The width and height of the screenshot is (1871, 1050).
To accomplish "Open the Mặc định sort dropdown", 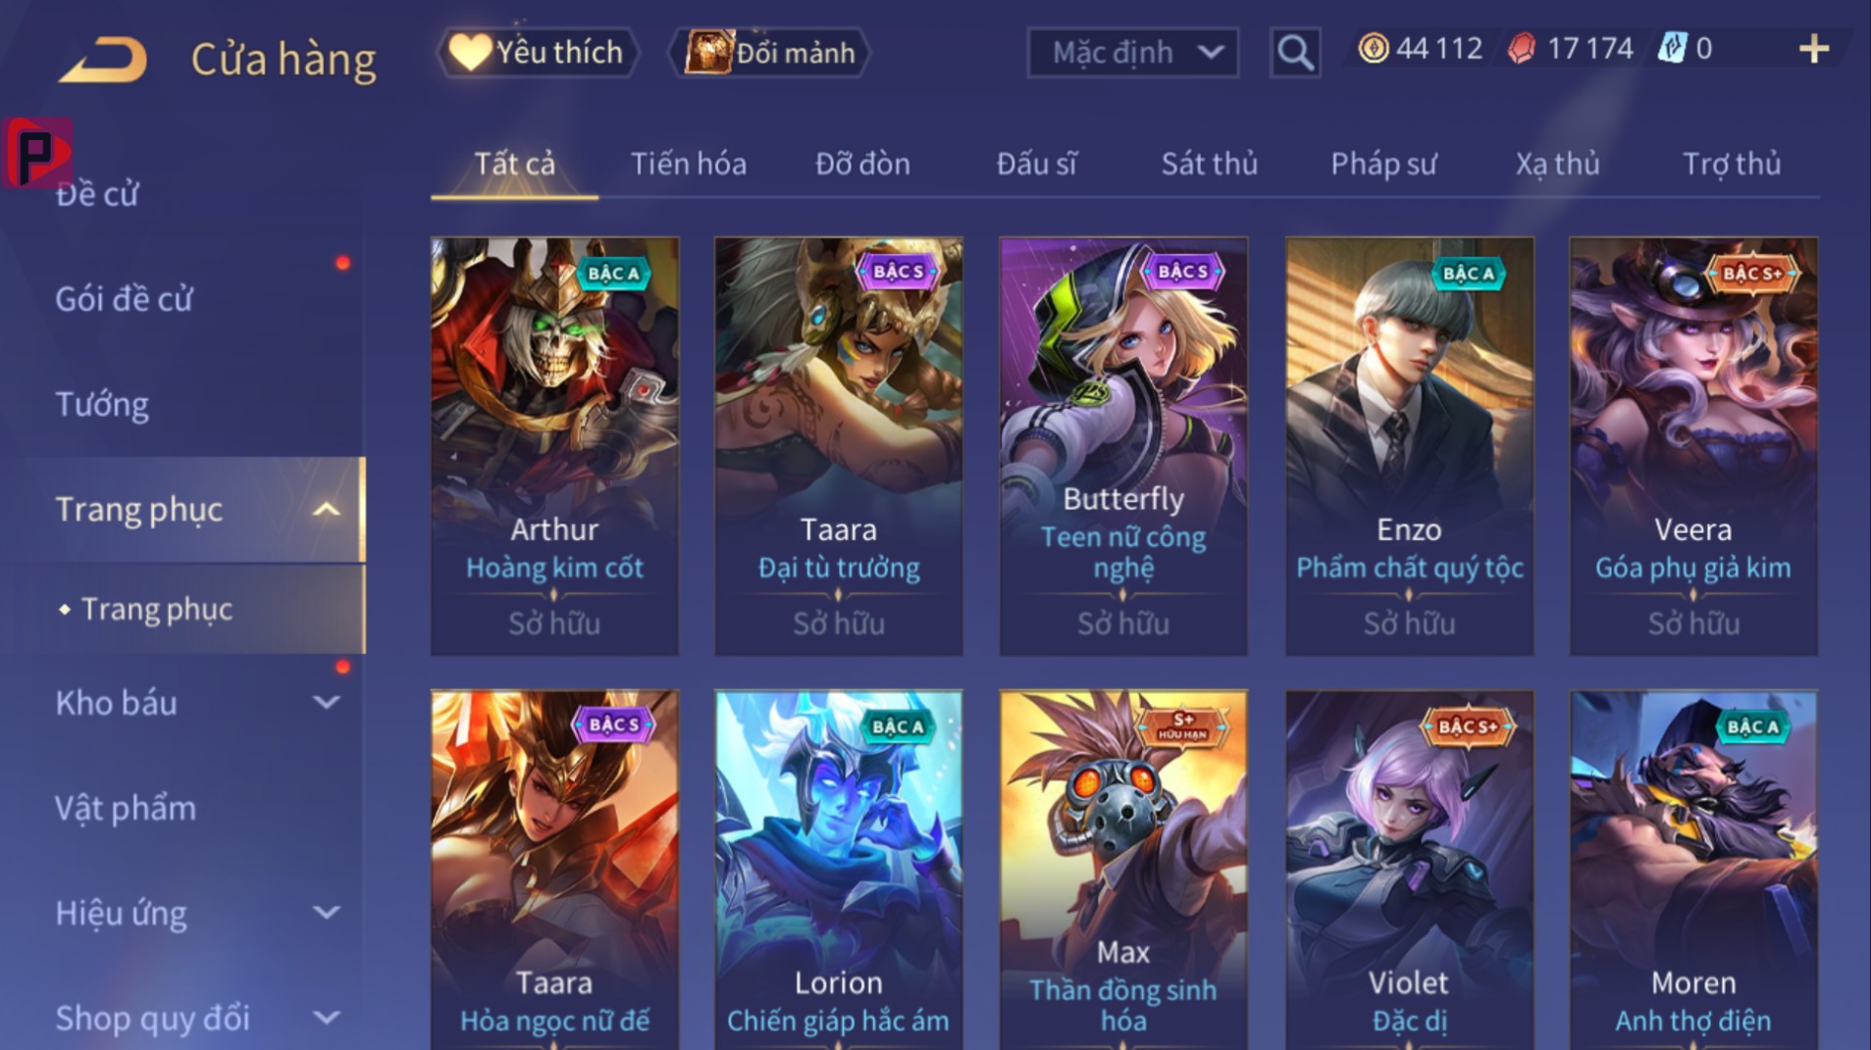I will 1132,52.
